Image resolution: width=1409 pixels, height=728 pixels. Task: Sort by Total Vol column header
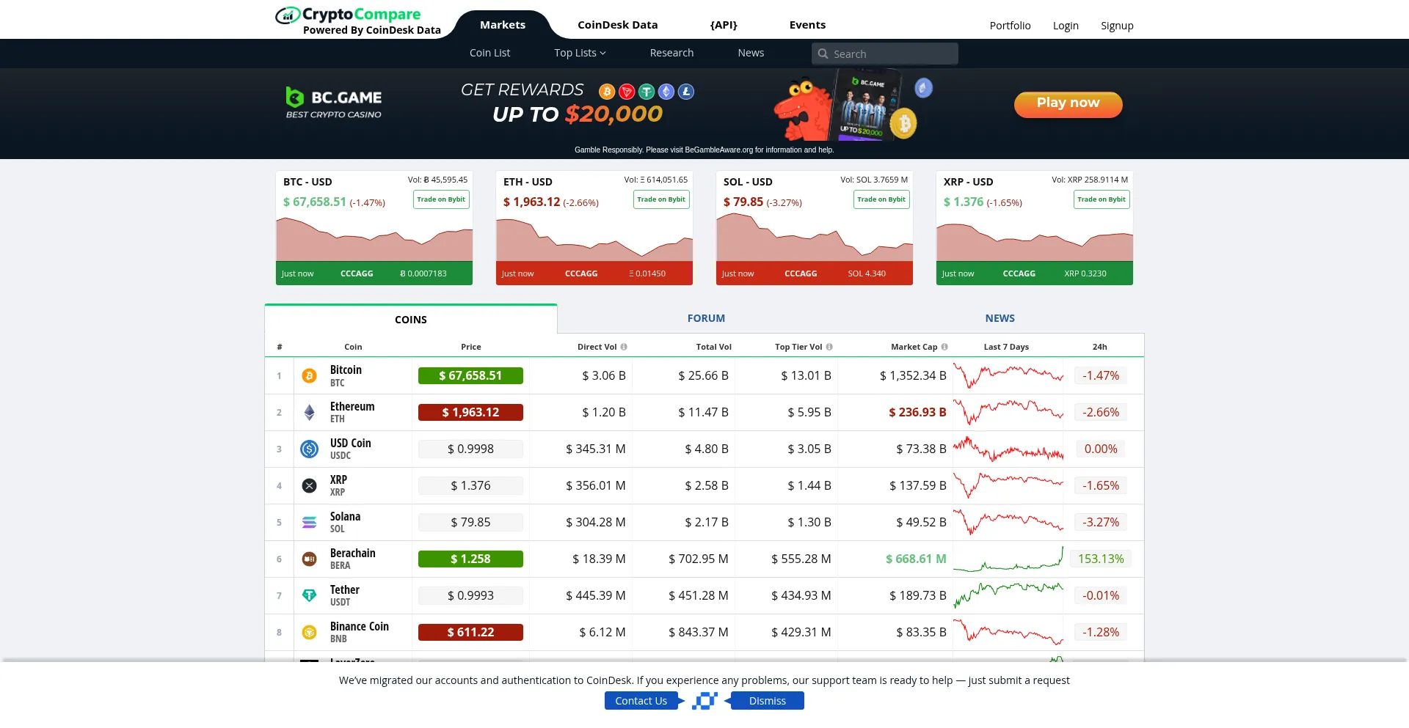click(713, 347)
